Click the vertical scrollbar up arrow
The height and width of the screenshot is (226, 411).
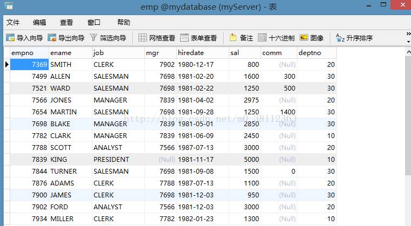tap(408, 52)
